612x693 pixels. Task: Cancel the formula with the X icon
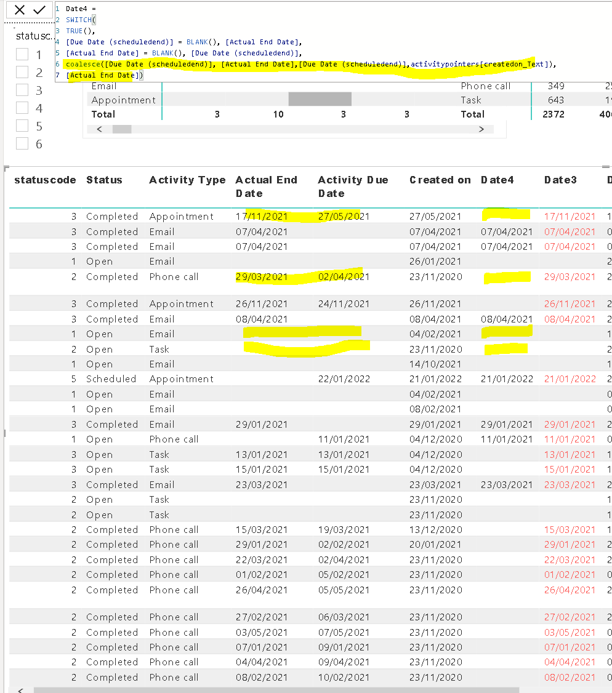tap(20, 10)
